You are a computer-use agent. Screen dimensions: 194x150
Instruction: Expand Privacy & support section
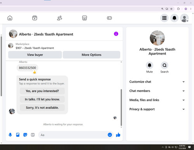click(157, 109)
